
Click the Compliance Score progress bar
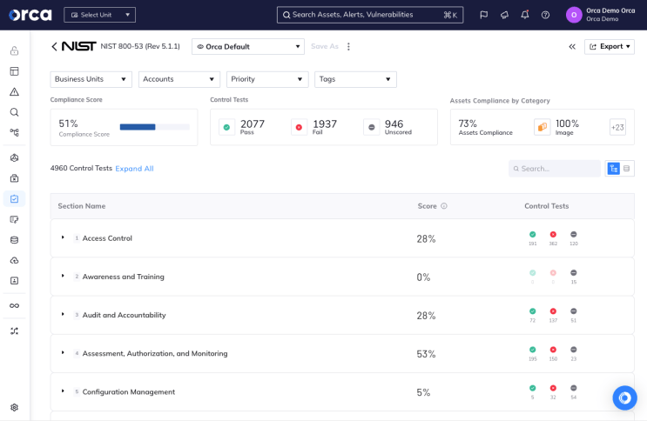coord(154,127)
